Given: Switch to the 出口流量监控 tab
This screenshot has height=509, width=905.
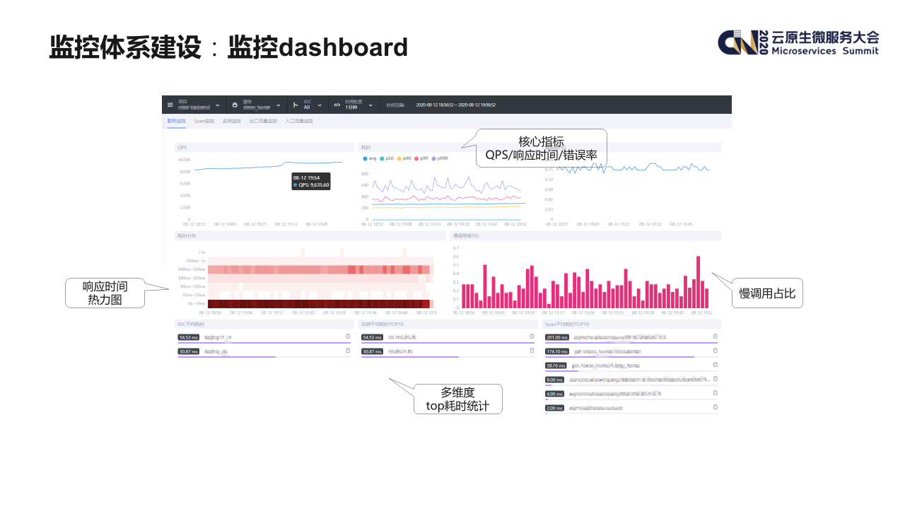Looking at the screenshot, I should (x=263, y=121).
